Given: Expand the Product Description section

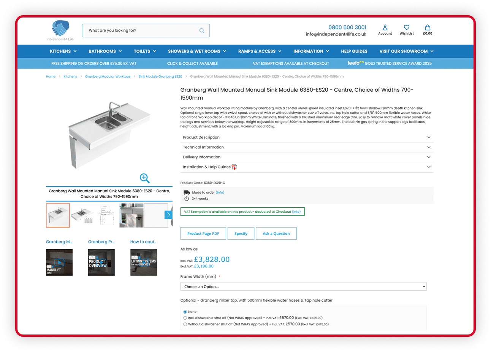Looking at the screenshot, I should click(306, 137).
